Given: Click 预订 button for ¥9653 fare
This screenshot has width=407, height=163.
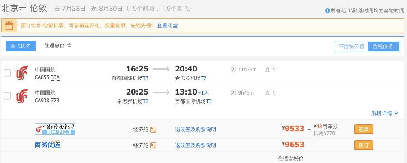Looking at the screenshot, I should [363, 145].
